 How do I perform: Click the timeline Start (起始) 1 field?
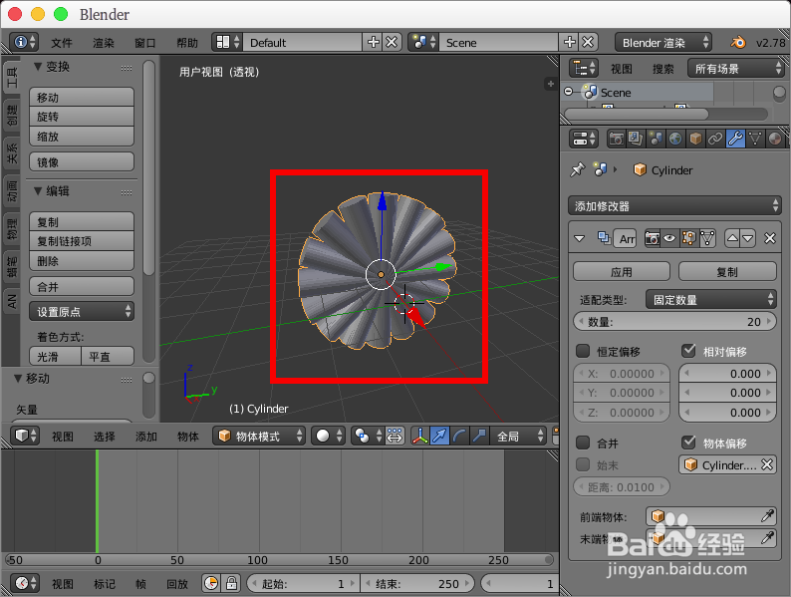point(303,584)
